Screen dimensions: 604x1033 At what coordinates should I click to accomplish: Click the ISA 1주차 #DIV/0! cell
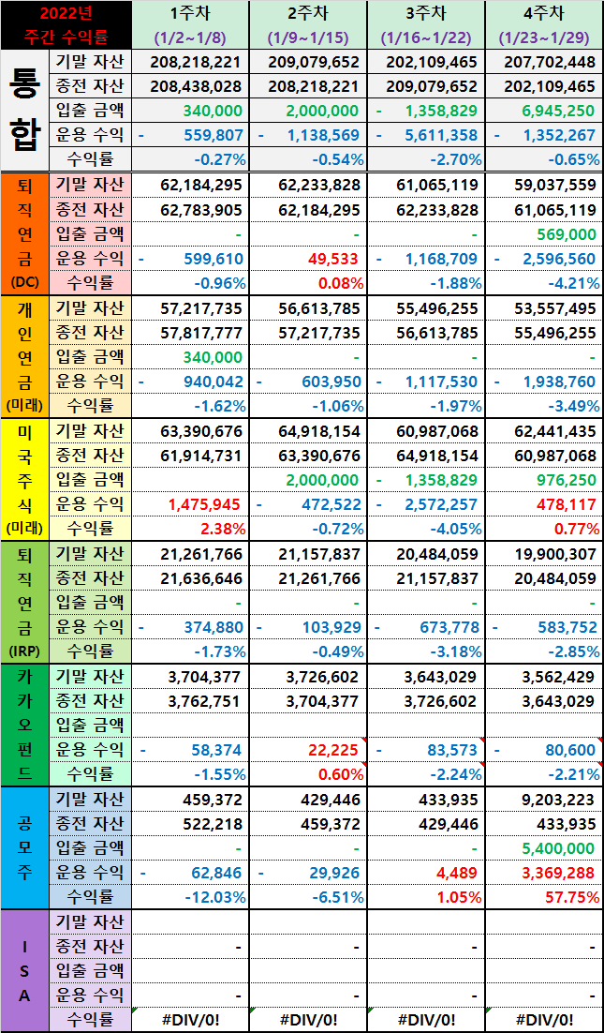pyautogui.click(x=191, y=1020)
